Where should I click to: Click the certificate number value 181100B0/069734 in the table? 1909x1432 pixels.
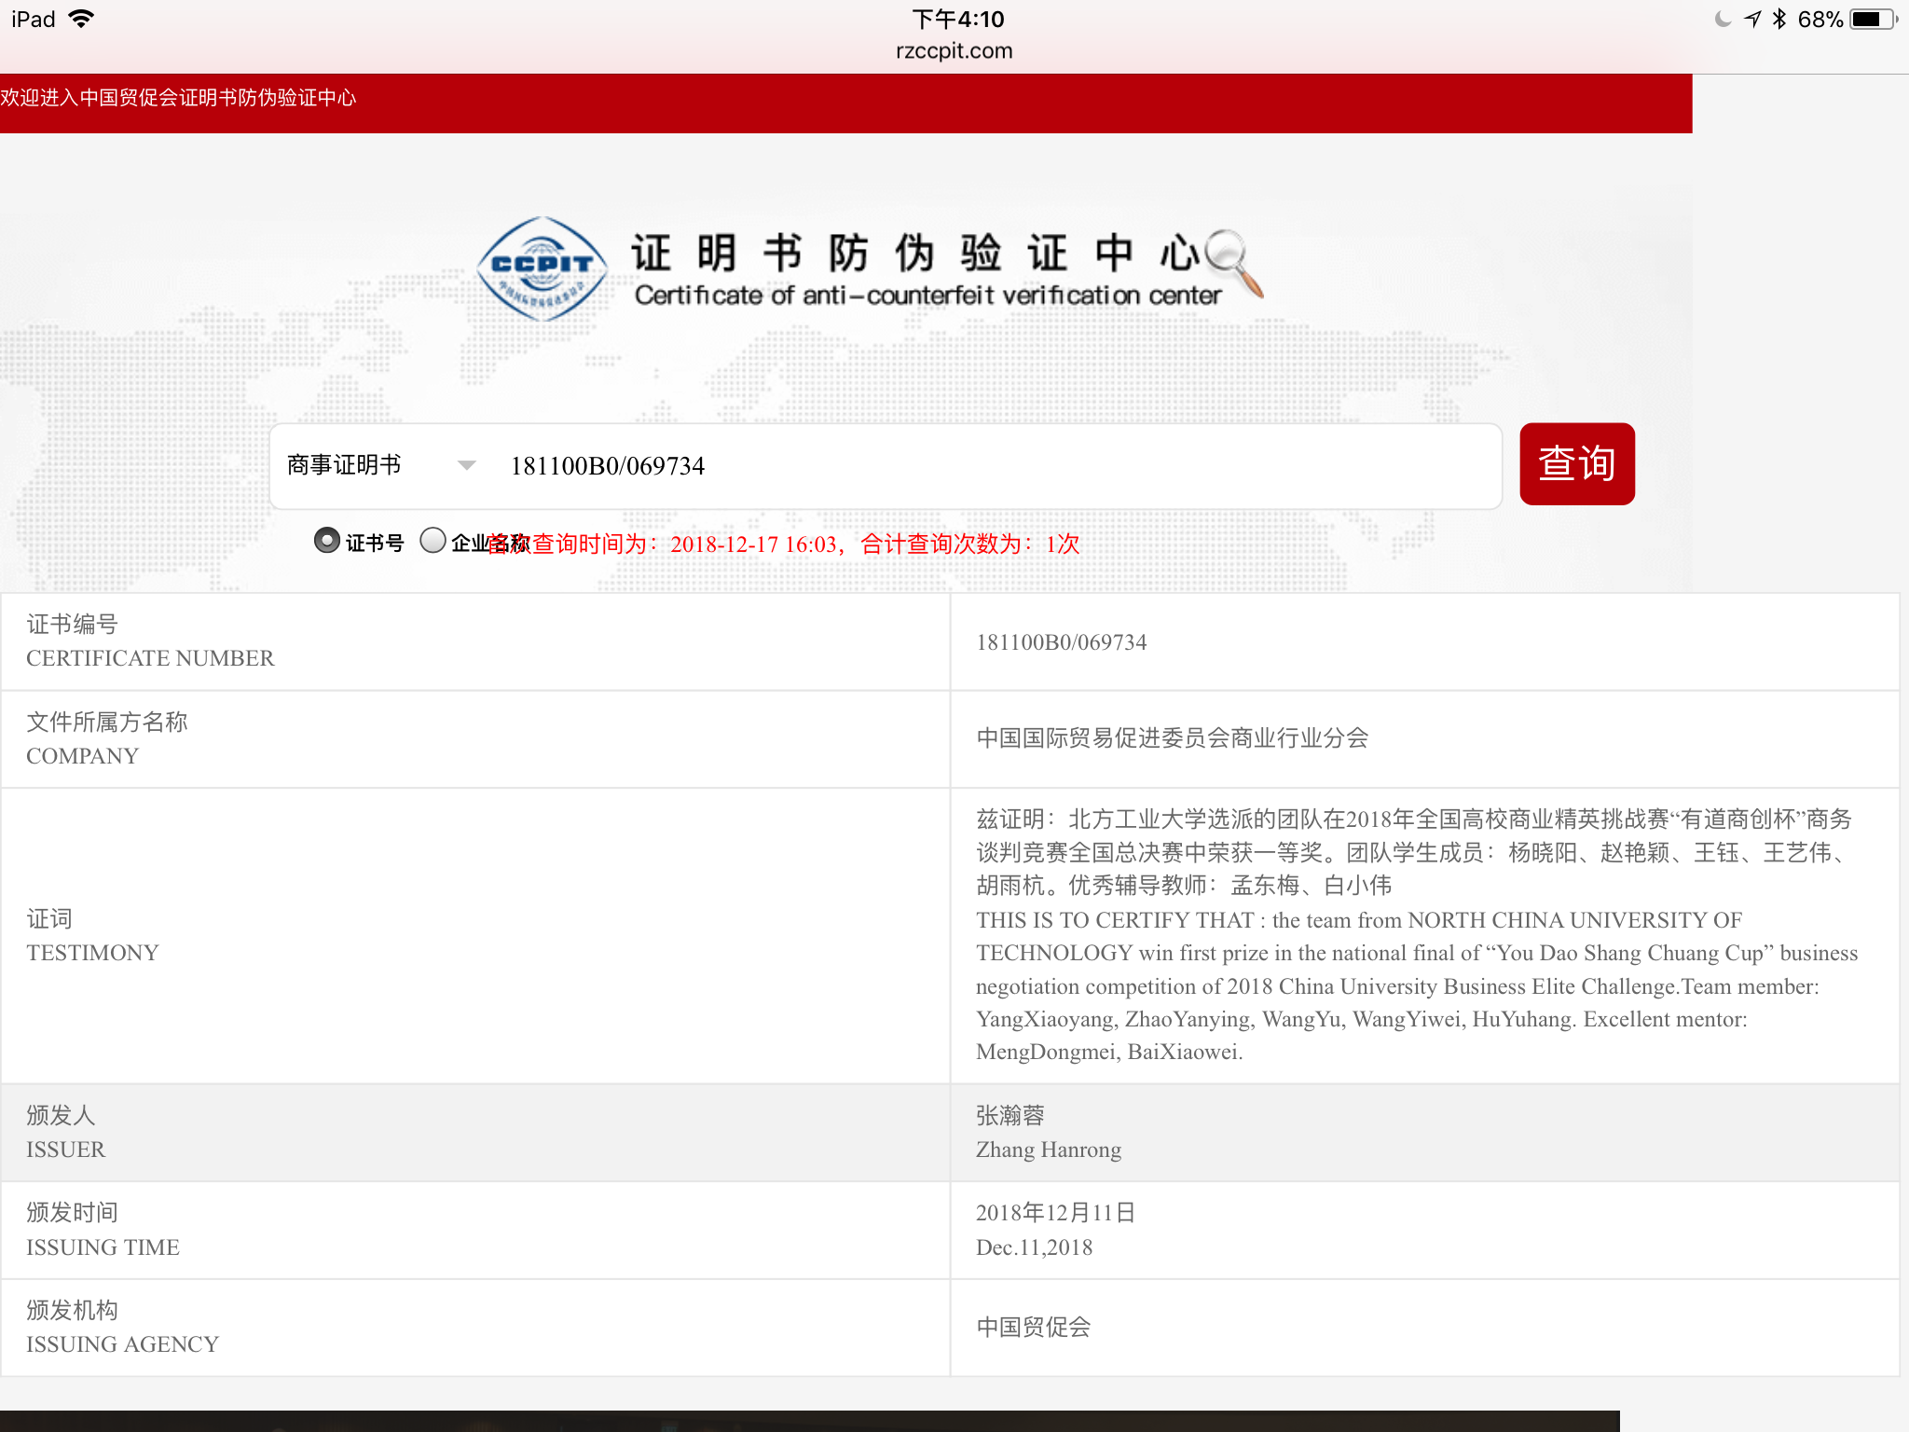coord(1061,642)
